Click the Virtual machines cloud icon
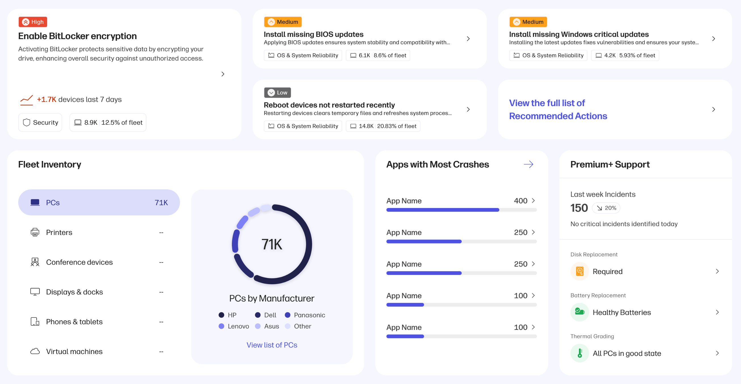The width and height of the screenshot is (741, 384). click(x=35, y=351)
